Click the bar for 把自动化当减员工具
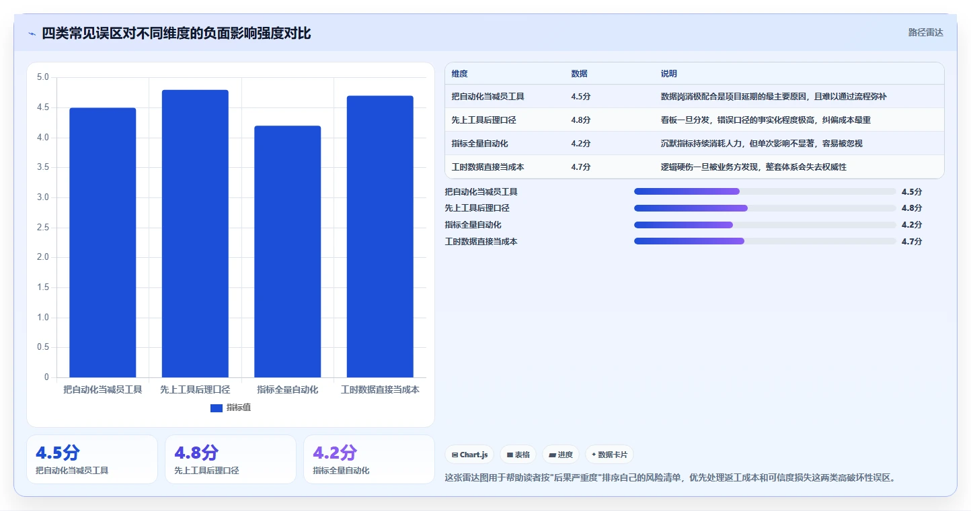971x511 pixels. 103,242
